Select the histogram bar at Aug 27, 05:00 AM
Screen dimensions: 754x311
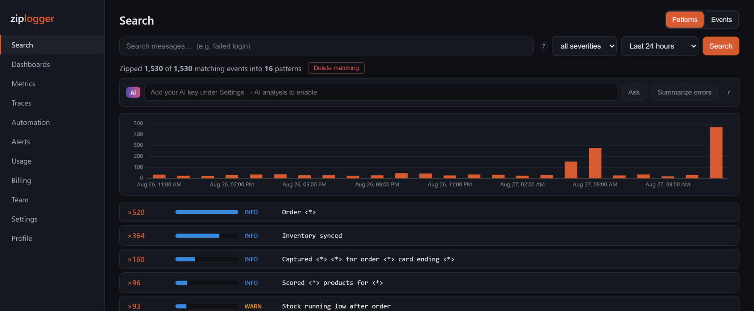click(595, 163)
